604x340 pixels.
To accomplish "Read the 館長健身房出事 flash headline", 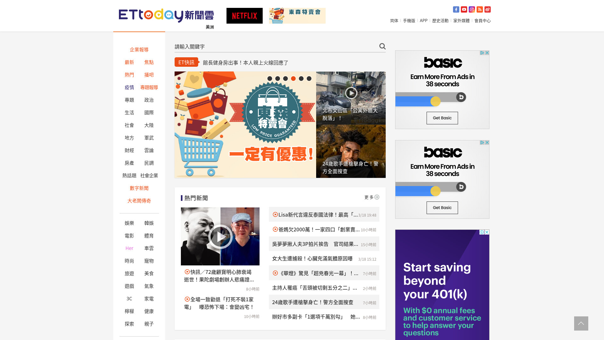I will [x=245, y=62].
